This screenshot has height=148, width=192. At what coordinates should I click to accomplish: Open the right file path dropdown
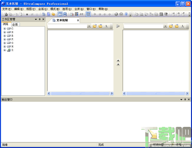coord(165,26)
